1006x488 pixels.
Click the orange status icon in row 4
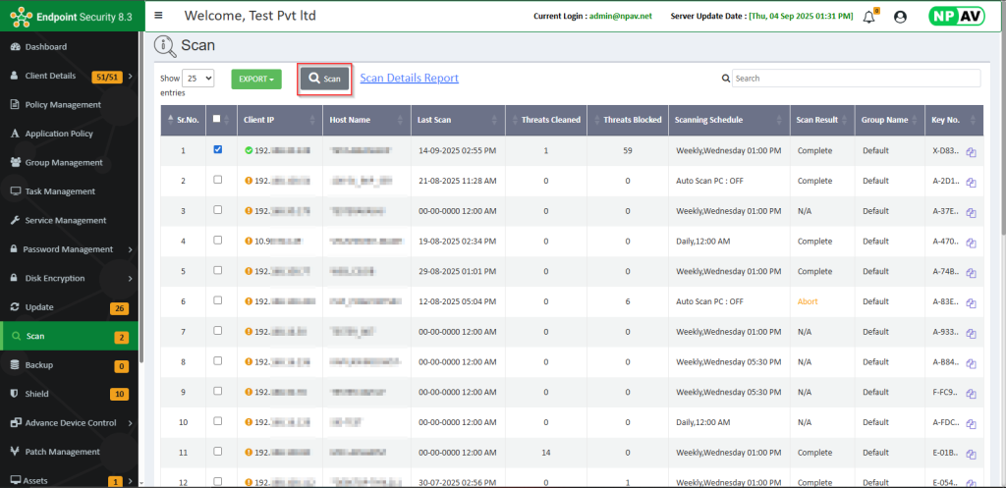pyautogui.click(x=249, y=242)
